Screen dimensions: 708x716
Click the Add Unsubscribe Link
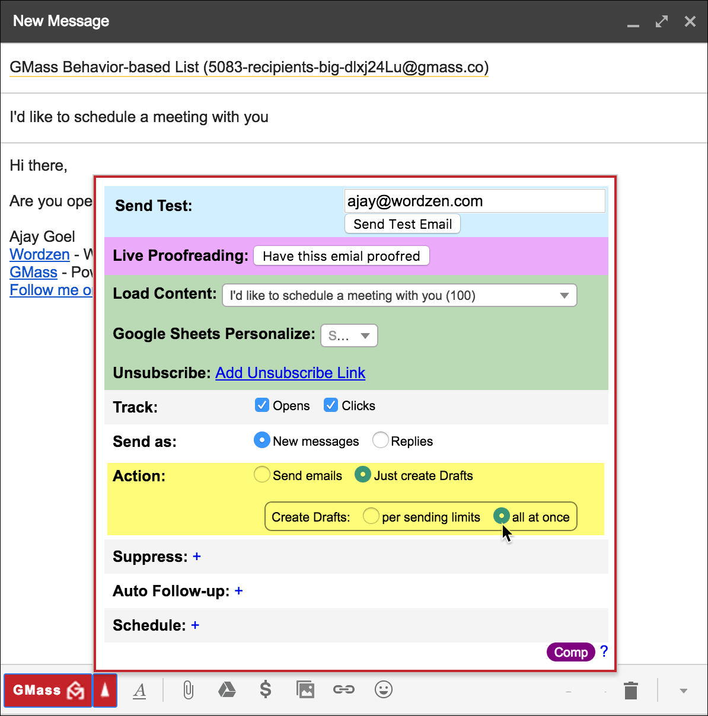coord(290,373)
